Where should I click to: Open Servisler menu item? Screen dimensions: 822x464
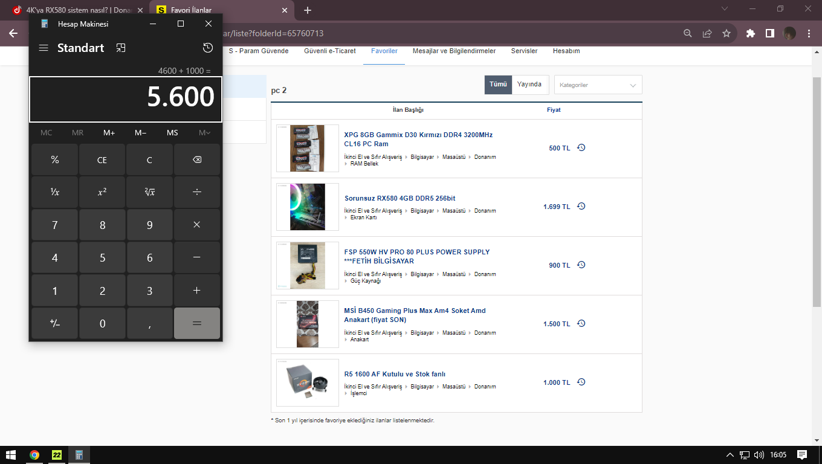click(524, 51)
